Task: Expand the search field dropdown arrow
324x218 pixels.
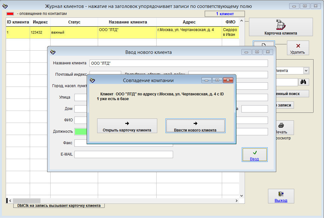Action: pyautogui.click(x=306, y=71)
